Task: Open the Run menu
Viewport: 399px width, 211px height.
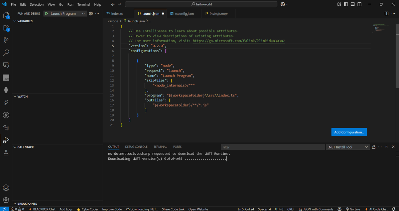Action: (70, 4)
